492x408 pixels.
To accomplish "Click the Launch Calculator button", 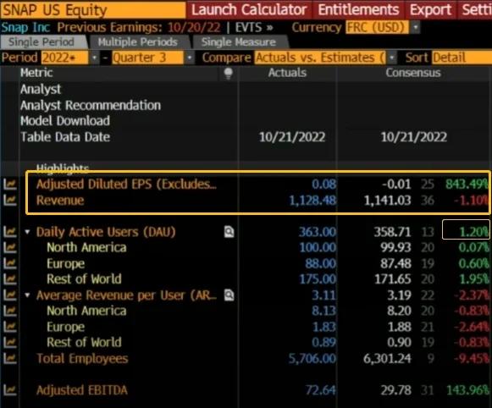I will point(249,9).
